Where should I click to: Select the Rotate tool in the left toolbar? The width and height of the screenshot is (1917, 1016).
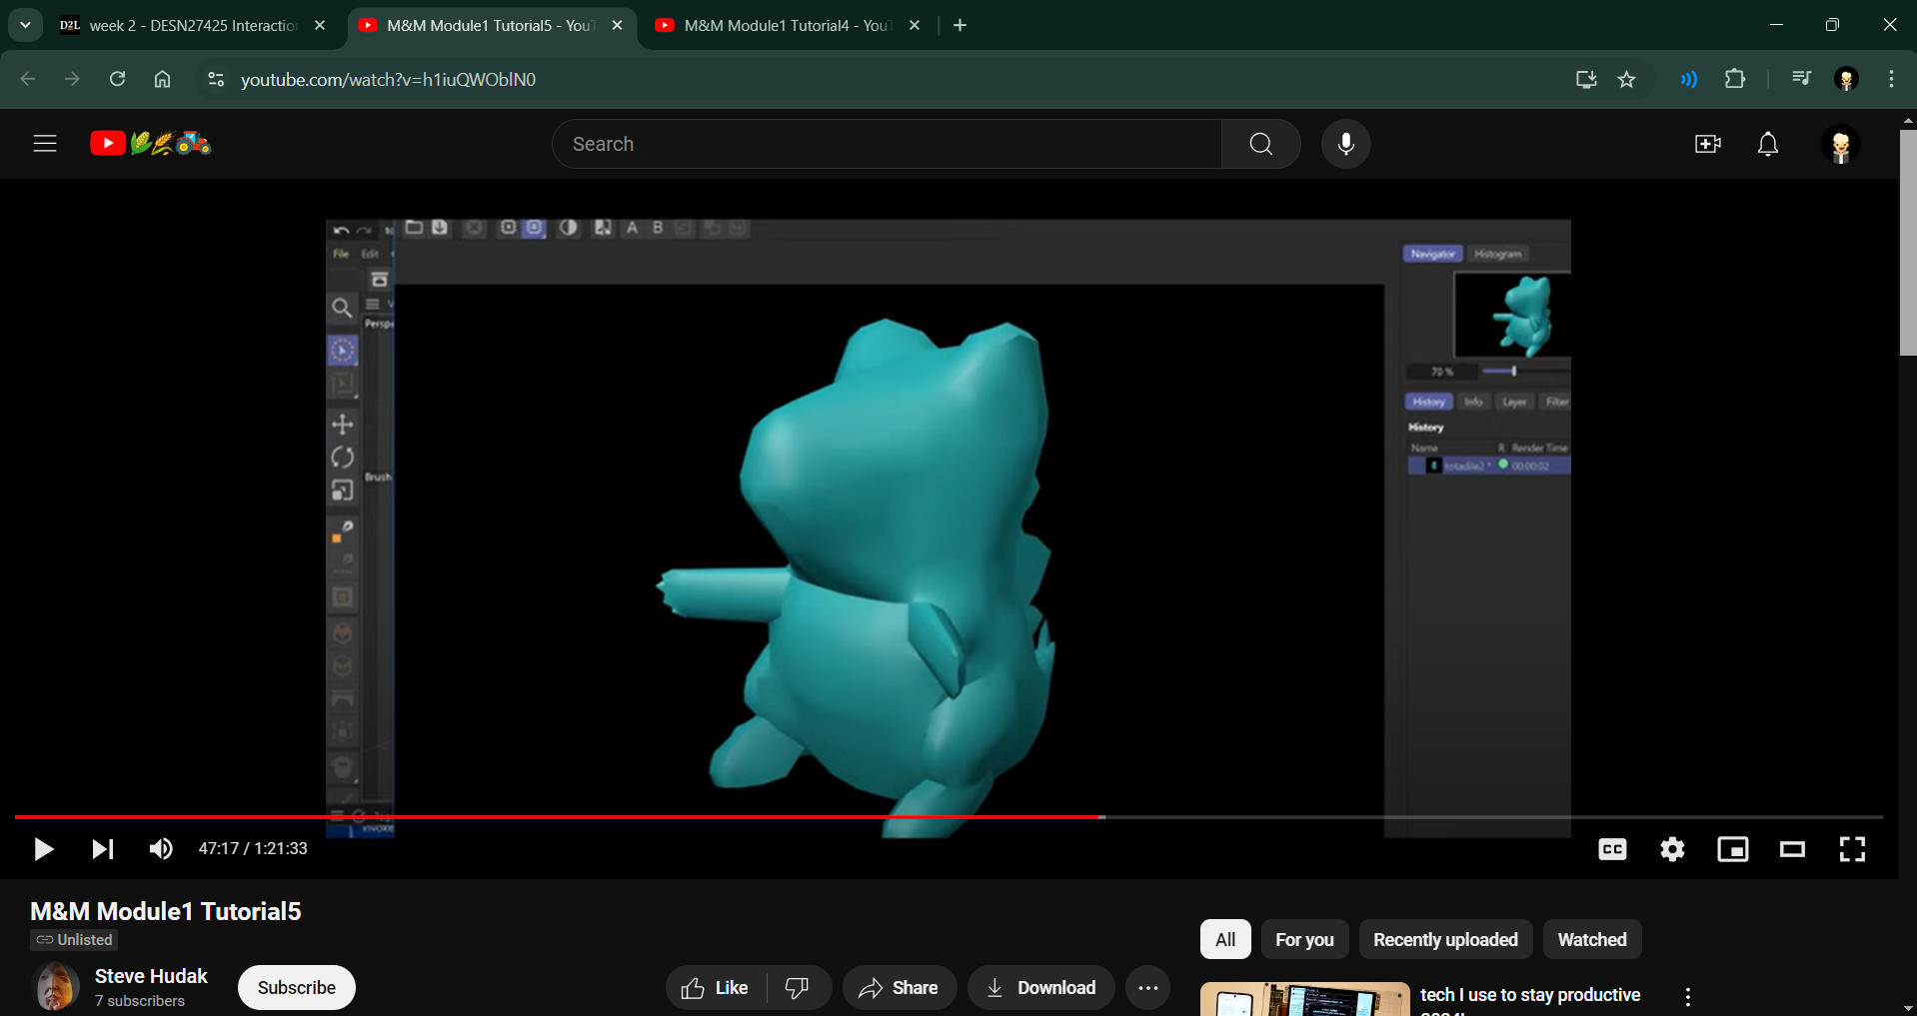pos(343,457)
